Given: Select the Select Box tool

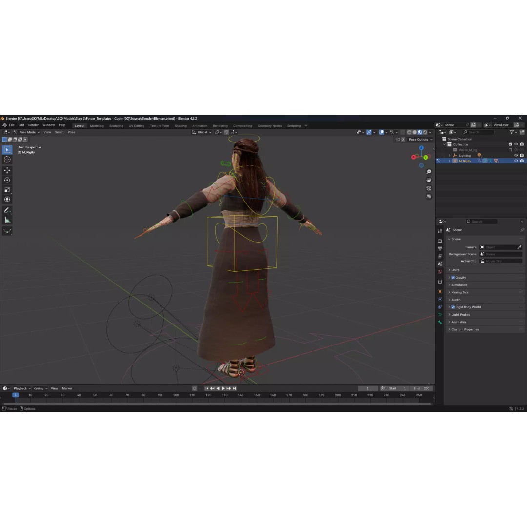Looking at the screenshot, I should [7, 150].
